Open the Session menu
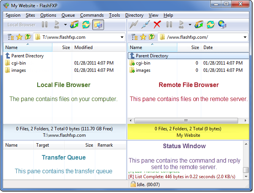254x193 pixels. (13, 15)
